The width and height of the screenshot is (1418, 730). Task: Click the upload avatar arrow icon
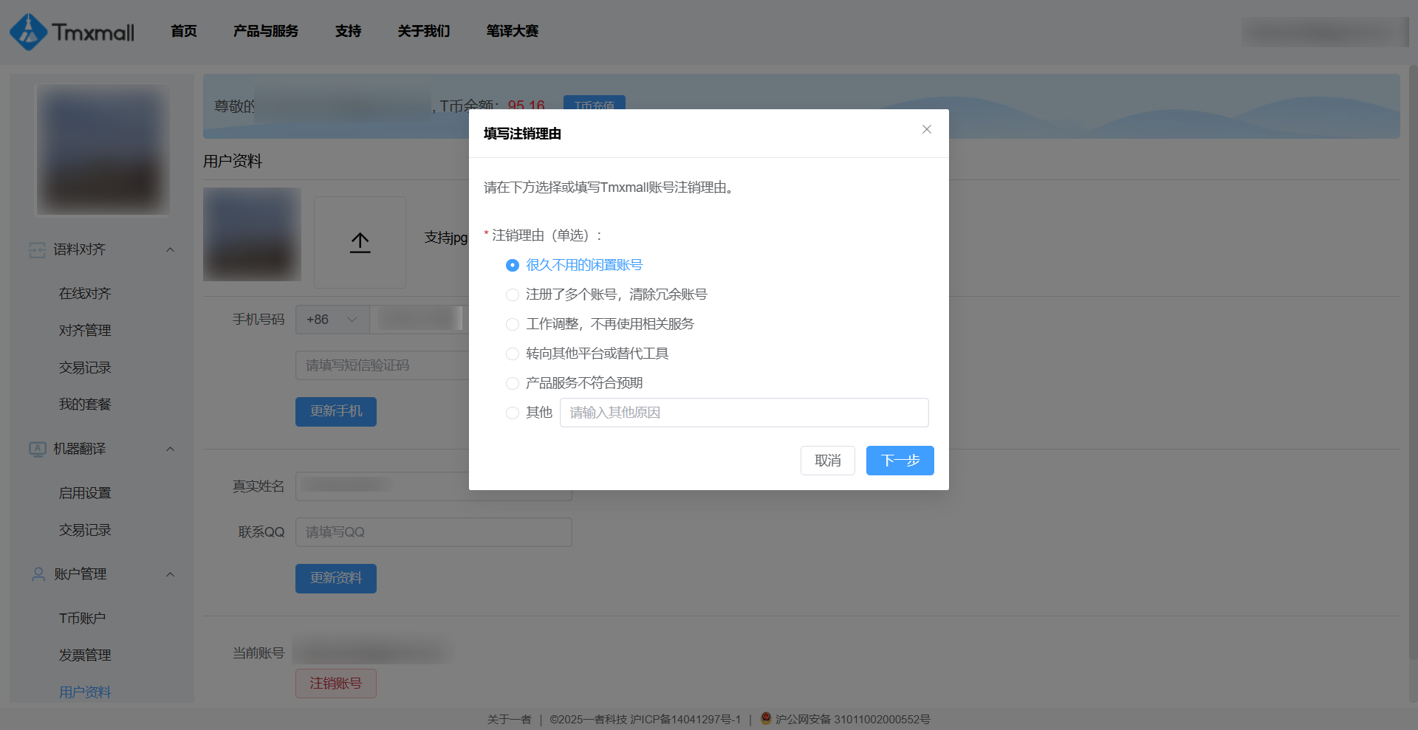click(x=360, y=242)
